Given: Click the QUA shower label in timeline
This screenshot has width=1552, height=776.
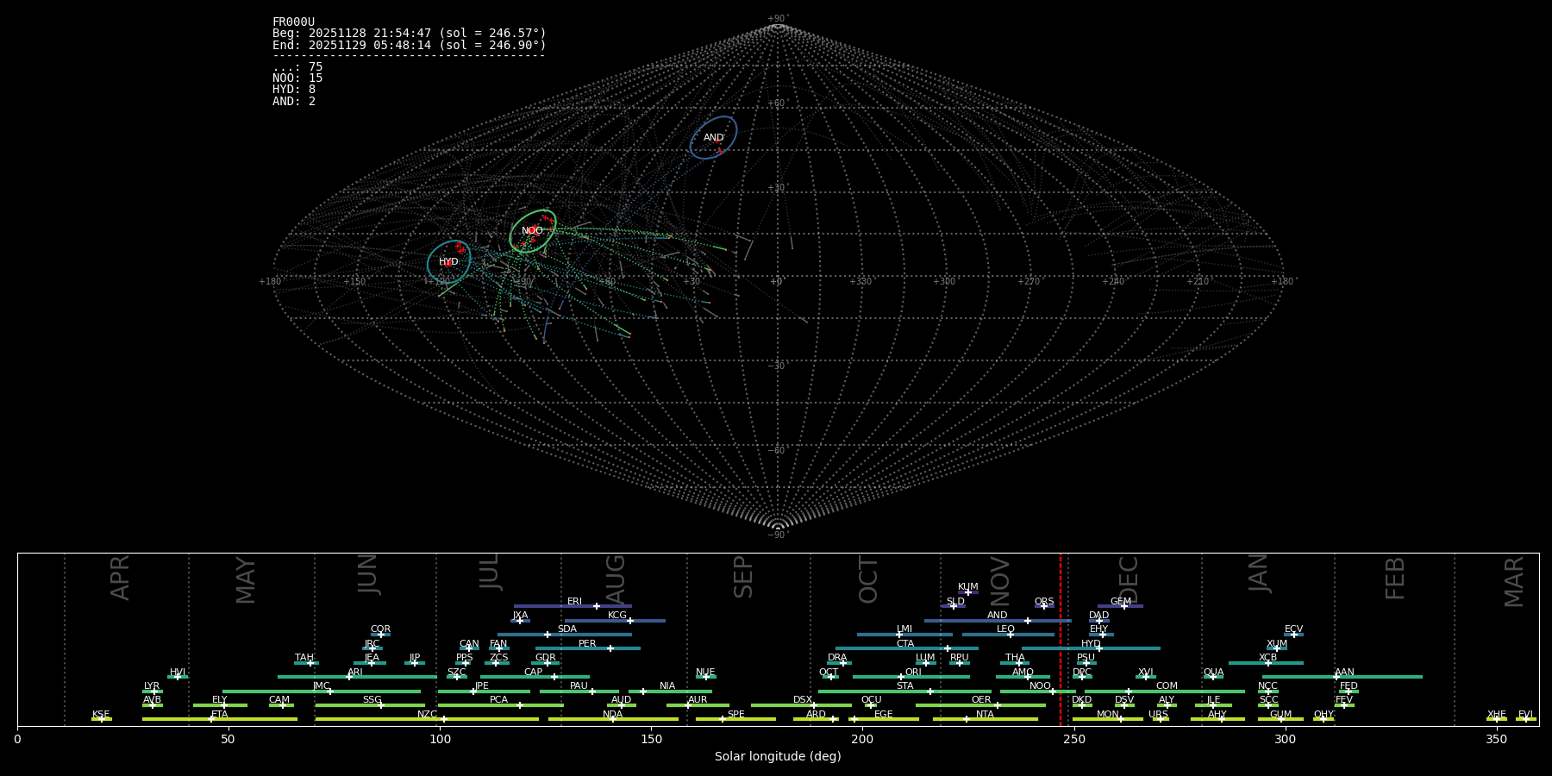Looking at the screenshot, I should pyautogui.click(x=1213, y=673).
